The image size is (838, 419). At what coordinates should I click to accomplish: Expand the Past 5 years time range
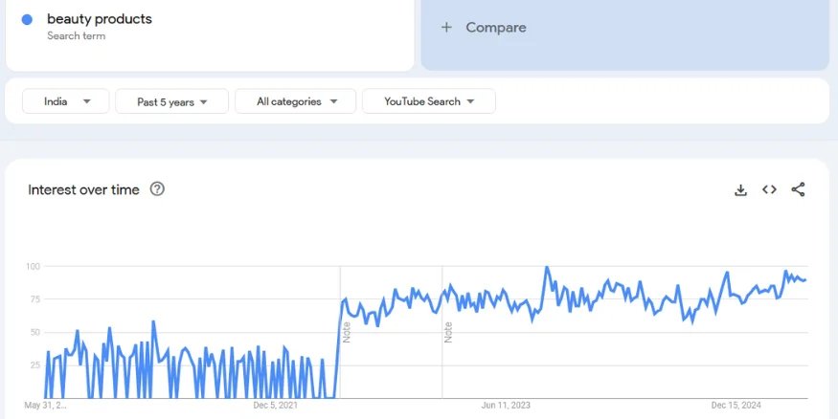[x=171, y=101]
